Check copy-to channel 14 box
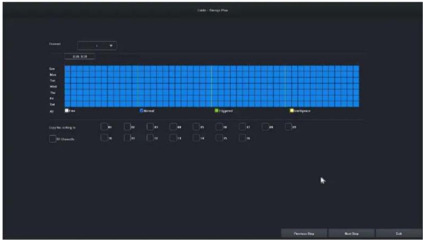The image size is (423, 240). tap(196, 138)
